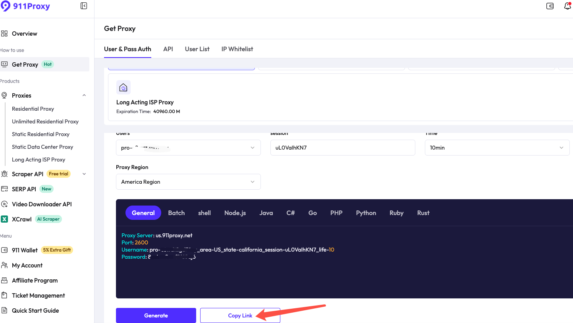This screenshot has width=573, height=323.
Task: Open Static Residential Proxy in the sidebar
Action: point(41,134)
